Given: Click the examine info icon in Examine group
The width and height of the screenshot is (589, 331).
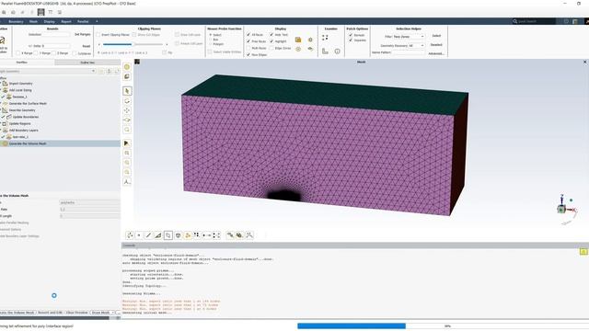Looking at the screenshot, I should point(338,51).
